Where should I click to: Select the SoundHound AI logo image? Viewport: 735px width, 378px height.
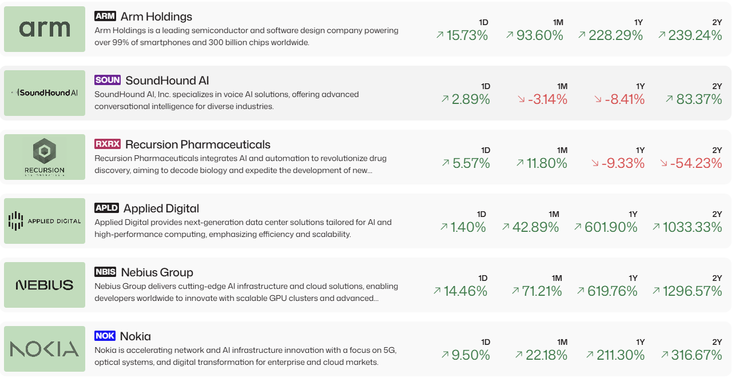point(45,93)
